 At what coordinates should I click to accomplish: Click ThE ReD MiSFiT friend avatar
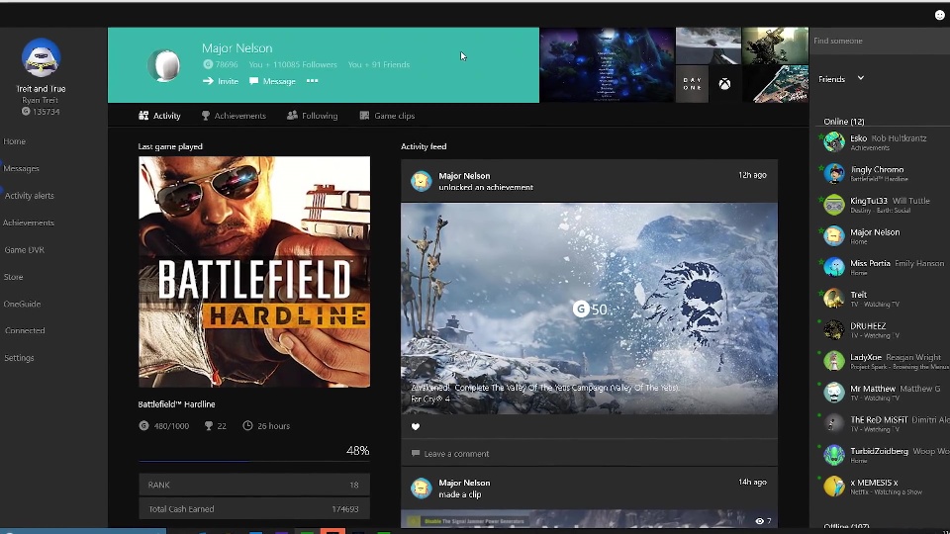point(834,424)
